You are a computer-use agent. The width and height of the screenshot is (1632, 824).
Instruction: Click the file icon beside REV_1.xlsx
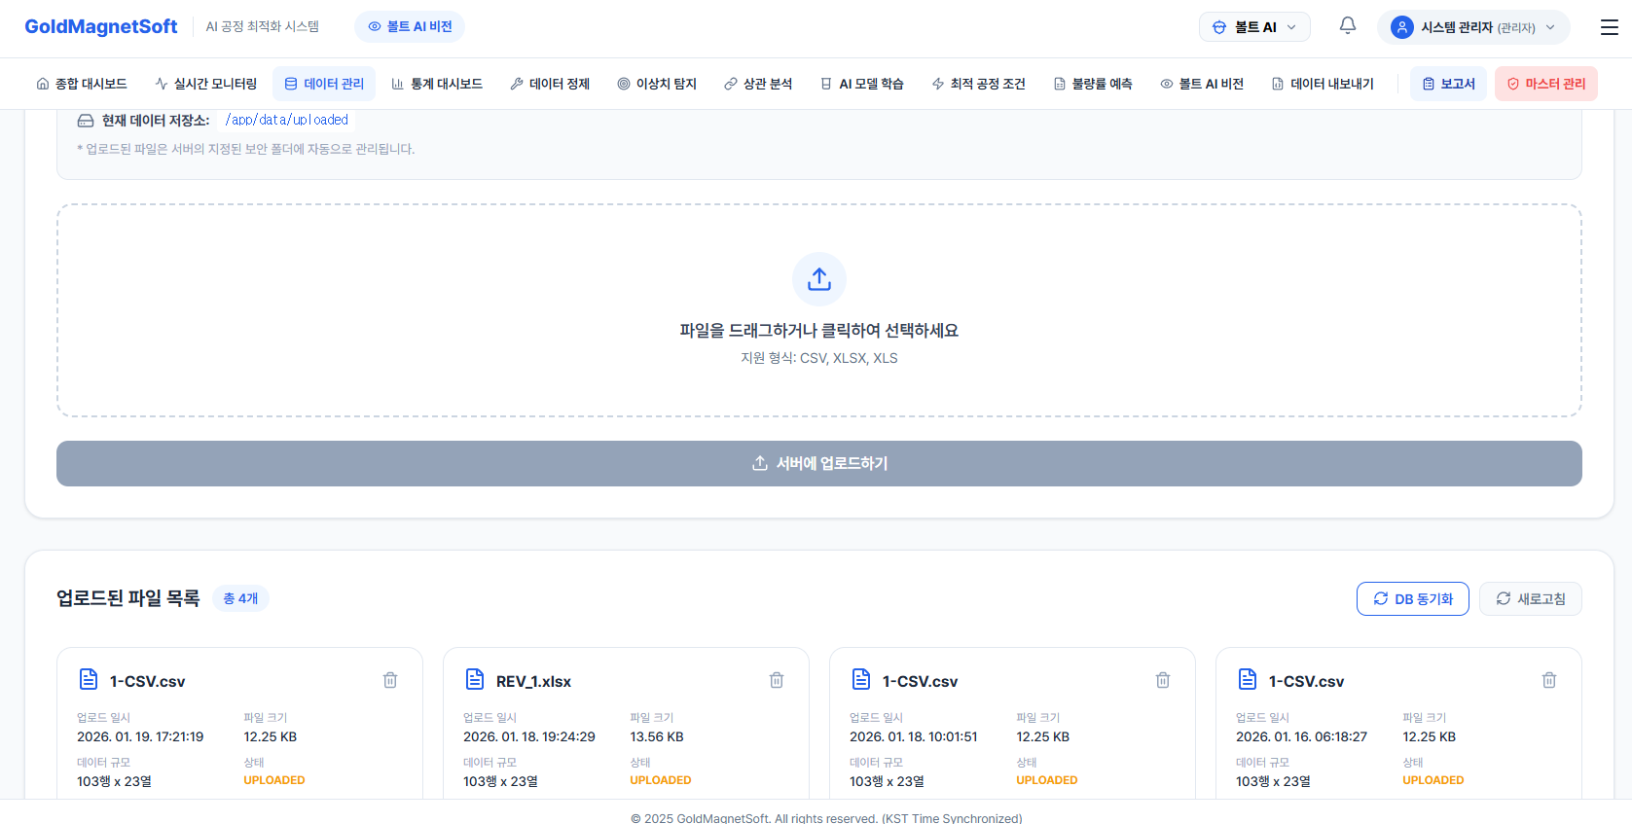475,679
